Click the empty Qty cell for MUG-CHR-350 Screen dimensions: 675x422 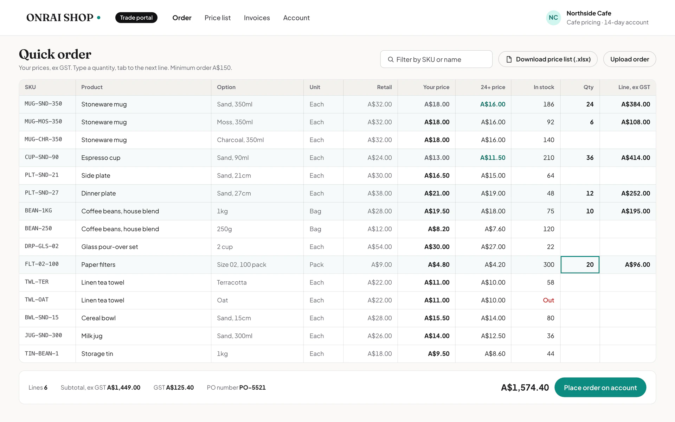coord(580,140)
